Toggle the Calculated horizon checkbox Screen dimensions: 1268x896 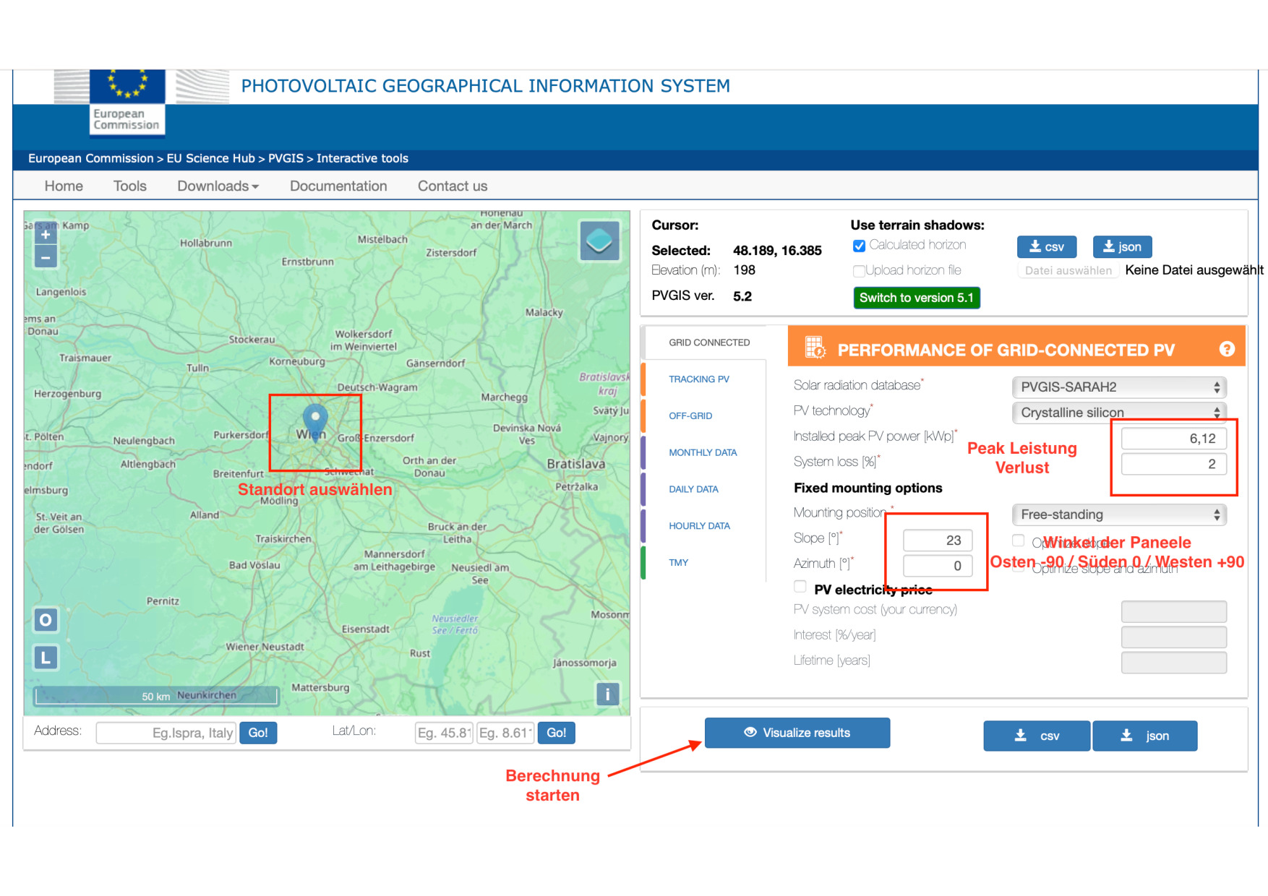[859, 246]
